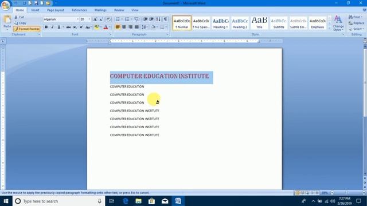Apply the Title style

click(259, 23)
